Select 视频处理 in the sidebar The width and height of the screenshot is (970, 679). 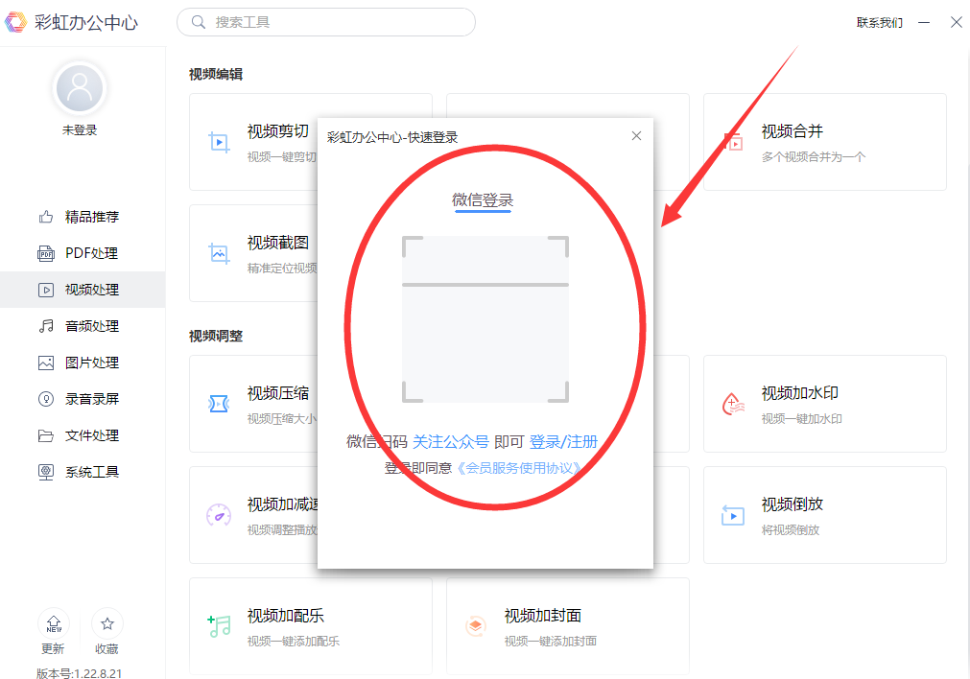click(83, 290)
